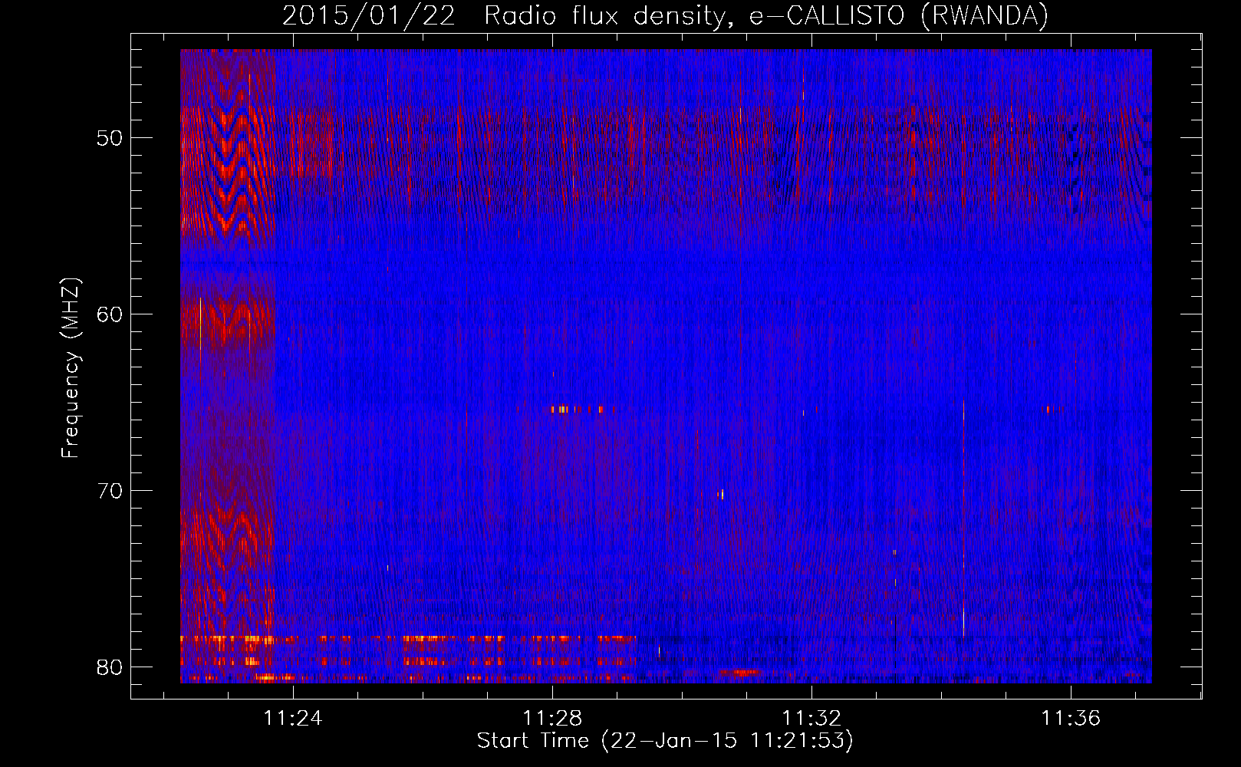1241x767 pixels.
Task: Select the 11:28 time tick label
Action: 552,719
